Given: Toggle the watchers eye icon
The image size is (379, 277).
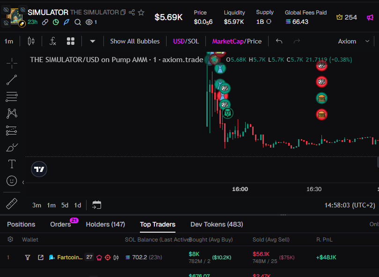Looking at the screenshot, I should pos(89,22).
